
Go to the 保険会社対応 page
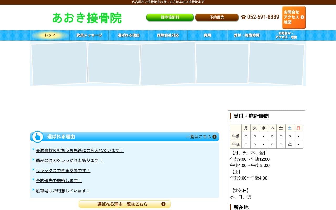pyautogui.click(x=168, y=35)
